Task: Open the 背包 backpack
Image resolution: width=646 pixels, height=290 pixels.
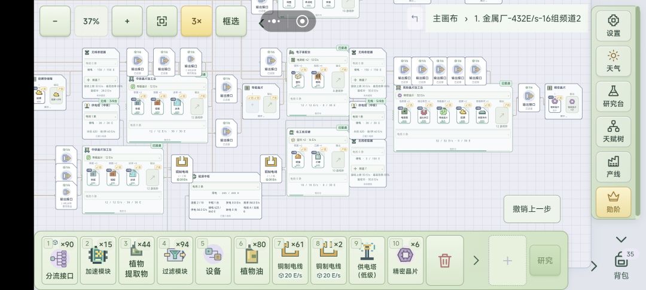Action: click(621, 265)
